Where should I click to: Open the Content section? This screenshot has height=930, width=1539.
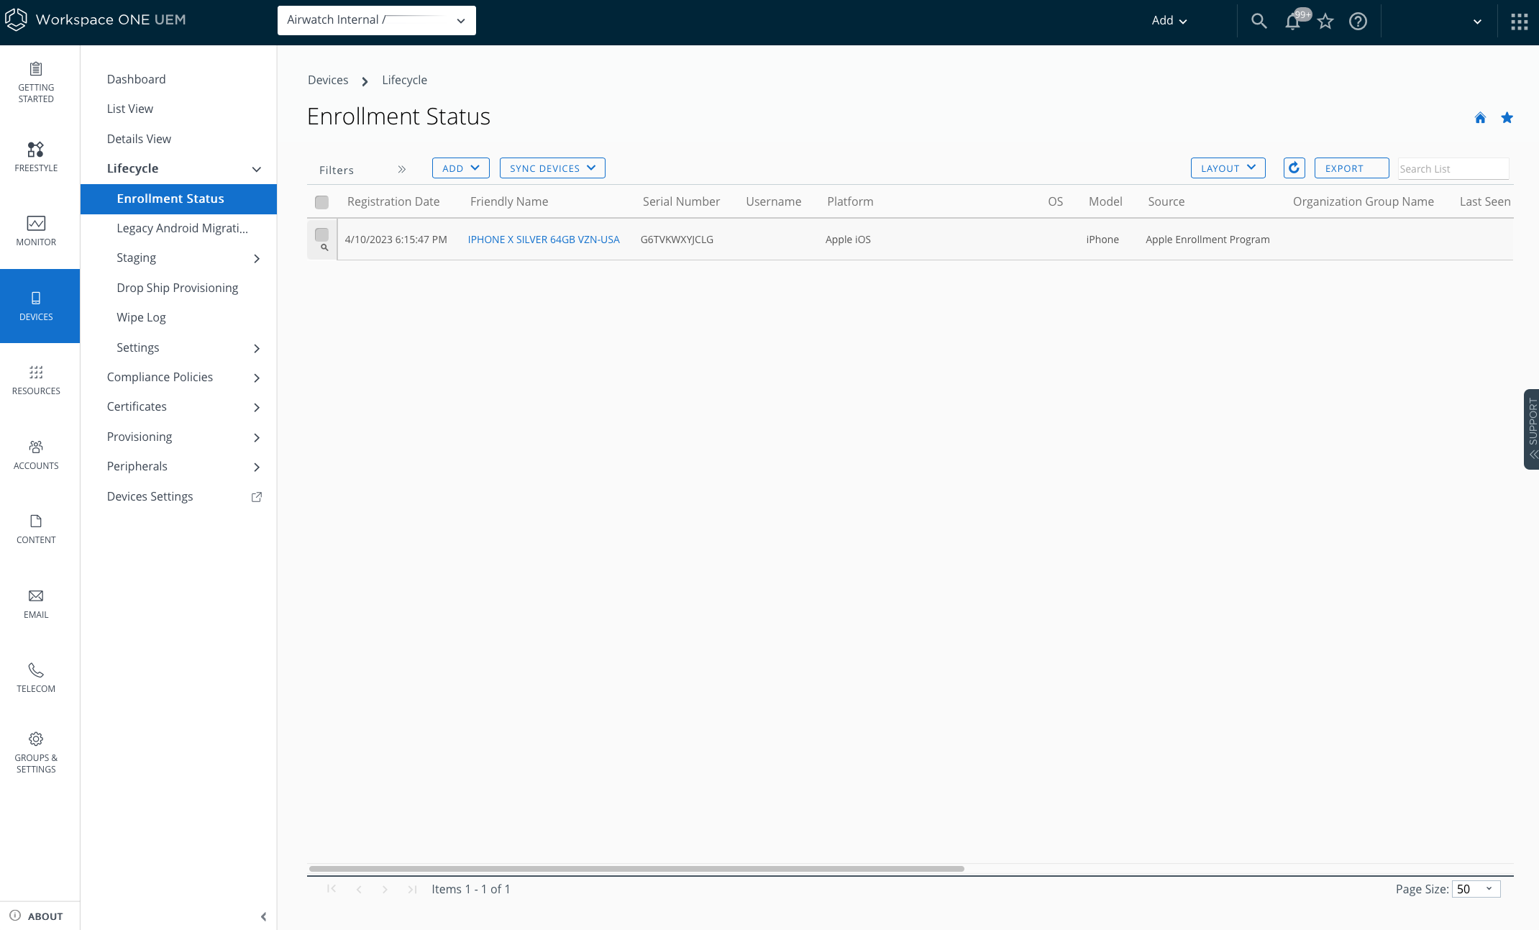point(36,529)
